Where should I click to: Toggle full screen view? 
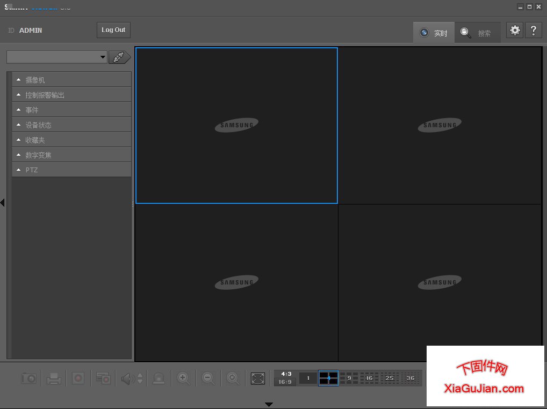tap(258, 378)
